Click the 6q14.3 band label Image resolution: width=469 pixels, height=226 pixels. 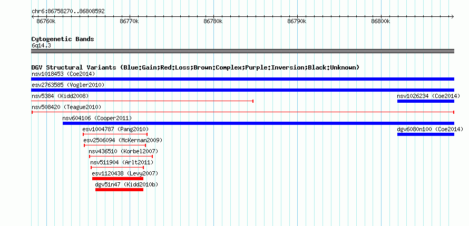41,45
